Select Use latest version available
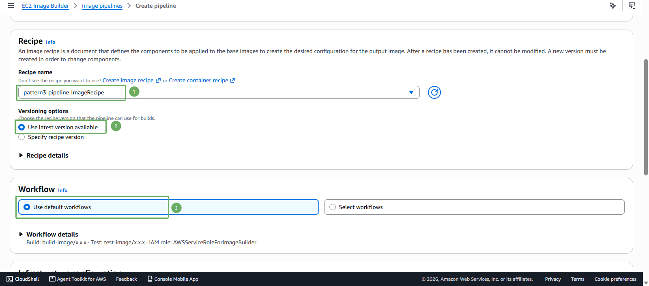Image resolution: width=649 pixels, height=286 pixels. click(21, 127)
